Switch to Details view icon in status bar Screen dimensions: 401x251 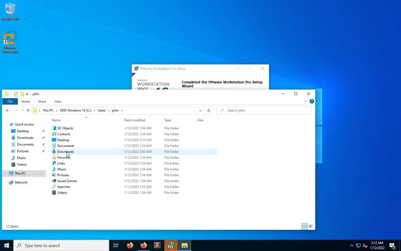pos(305,226)
